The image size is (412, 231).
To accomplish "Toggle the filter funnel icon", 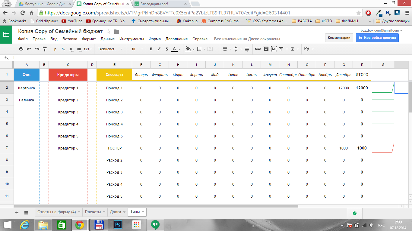I will coord(281,49).
